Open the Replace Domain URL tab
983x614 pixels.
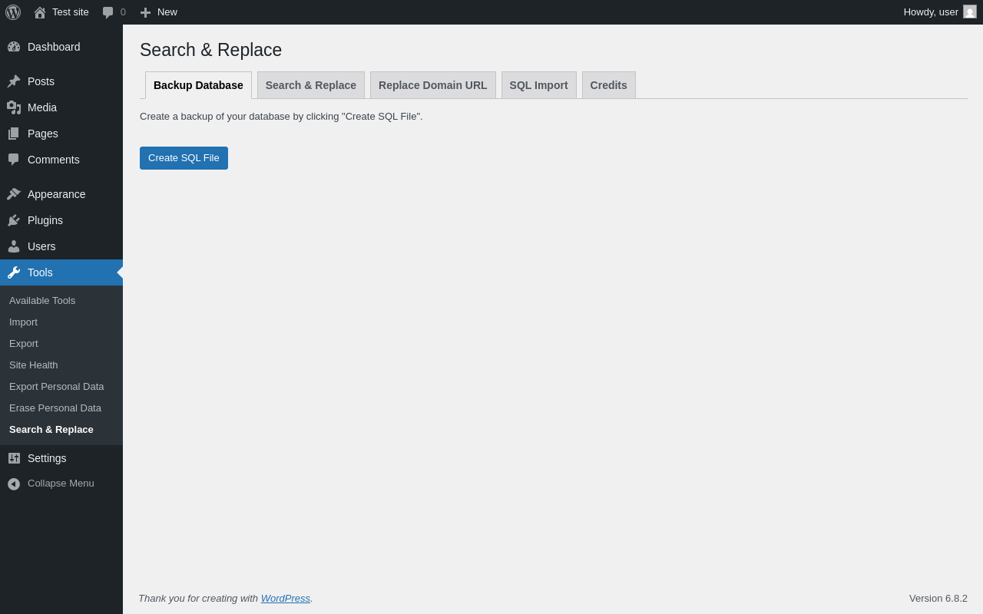433,85
